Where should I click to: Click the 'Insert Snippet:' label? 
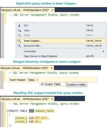pos(18,80)
